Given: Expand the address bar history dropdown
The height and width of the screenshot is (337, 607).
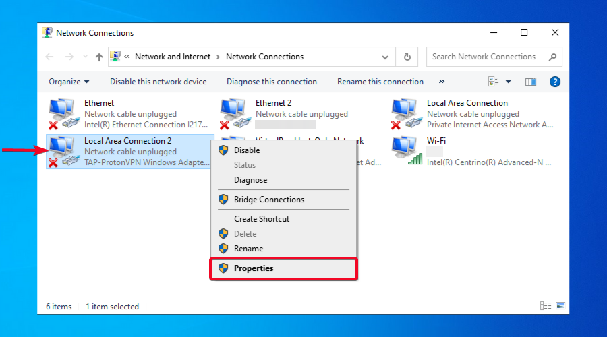Looking at the screenshot, I should coord(385,57).
